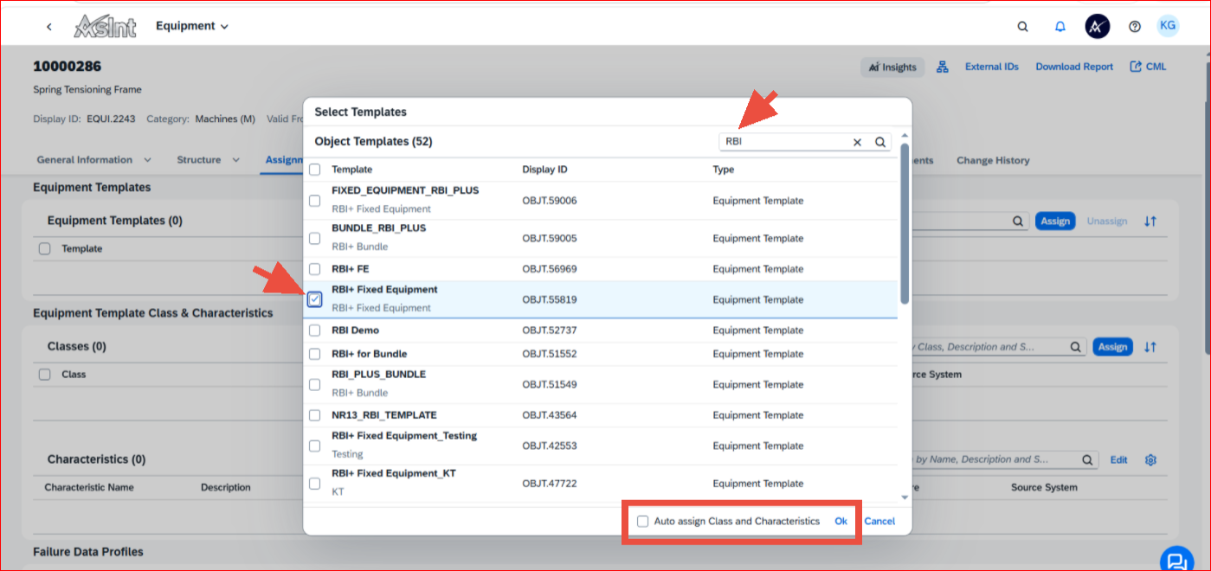Search icon in Equipment Templates field
The width and height of the screenshot is (1211, 571).
pos(1019,221)
